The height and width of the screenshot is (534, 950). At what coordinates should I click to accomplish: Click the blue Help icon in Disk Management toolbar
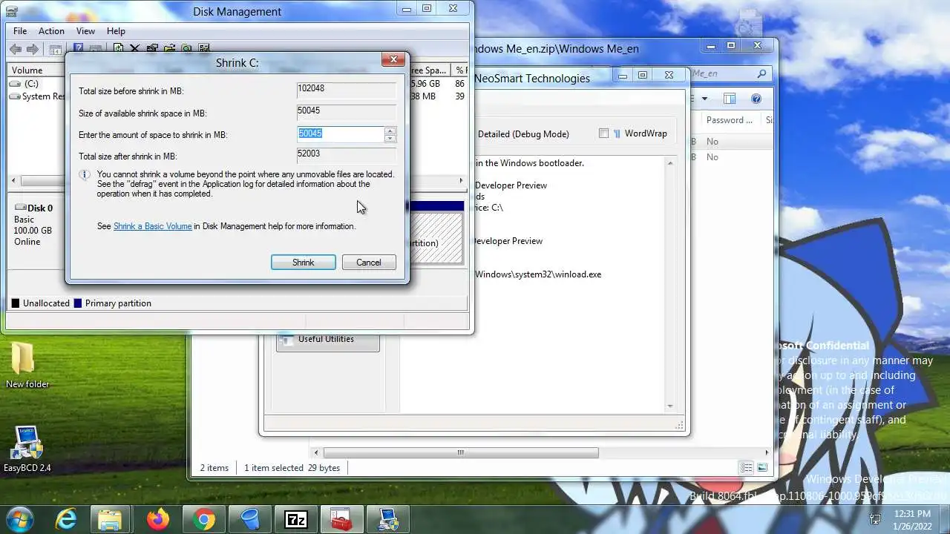78,49
